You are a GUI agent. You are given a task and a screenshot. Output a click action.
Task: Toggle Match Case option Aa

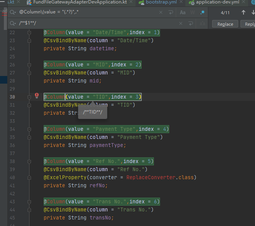click(x=183, y=12)
